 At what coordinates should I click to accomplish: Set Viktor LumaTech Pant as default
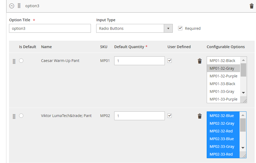pyautogui.click(x=21, y=116)
